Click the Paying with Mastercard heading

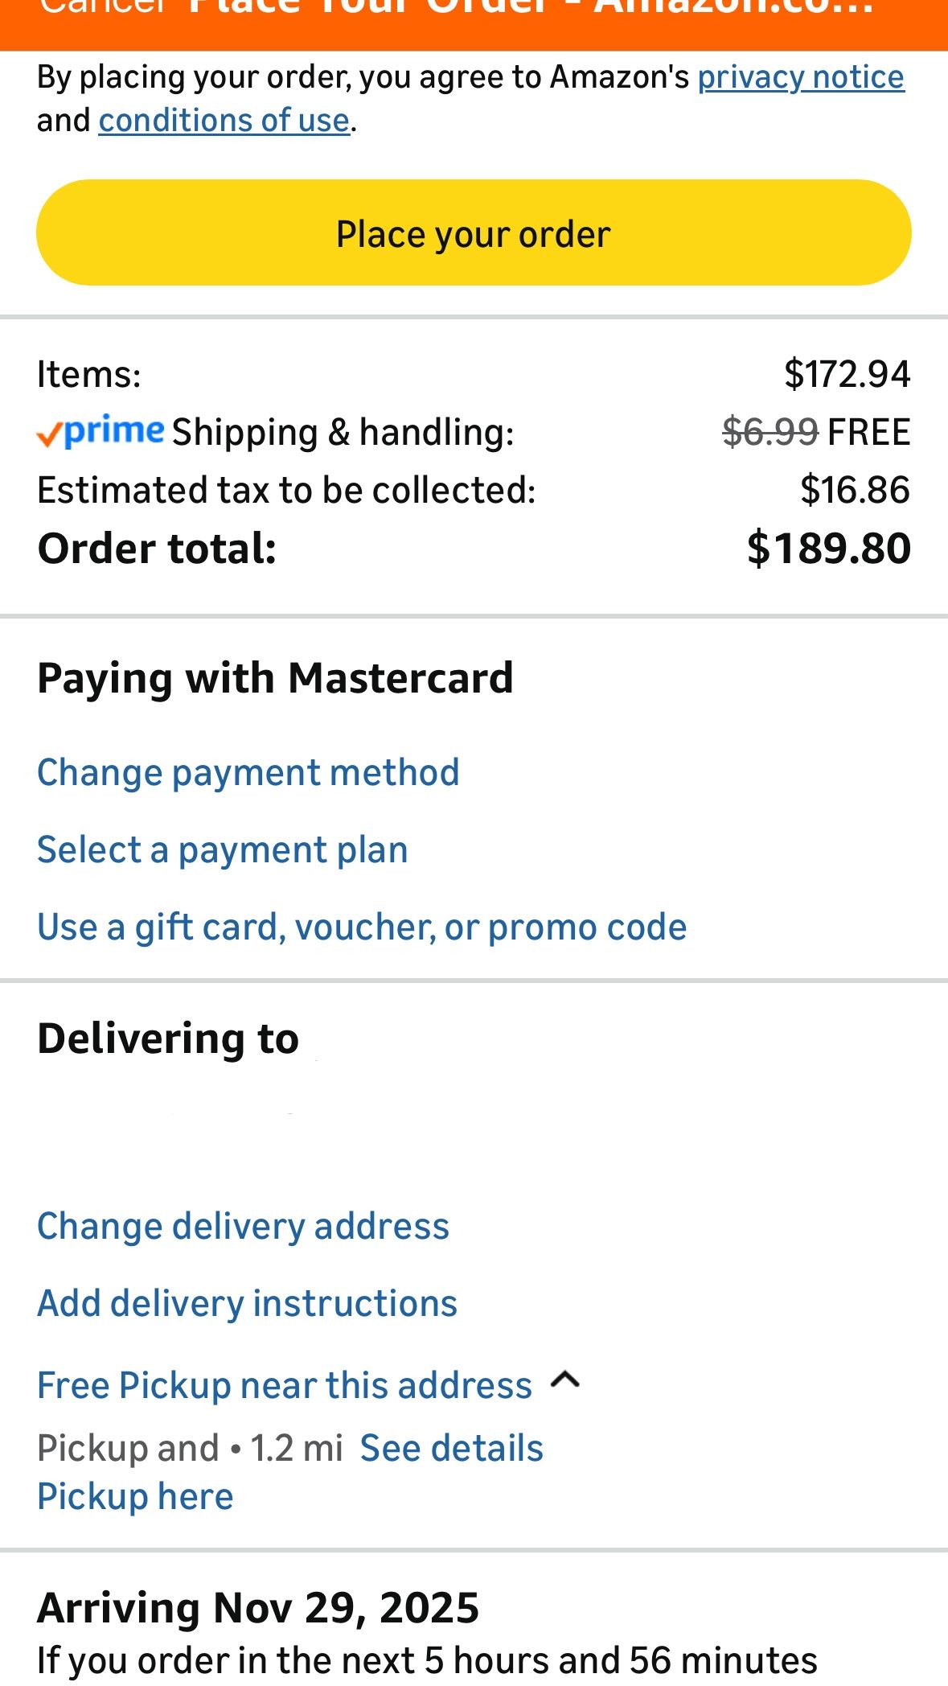(275, 676)
